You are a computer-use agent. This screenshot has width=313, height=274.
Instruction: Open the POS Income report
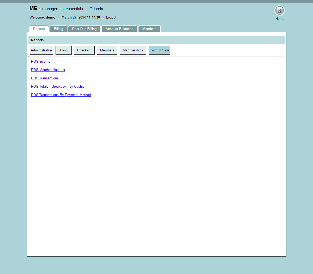pyautogui.click(x=41, y=62)
